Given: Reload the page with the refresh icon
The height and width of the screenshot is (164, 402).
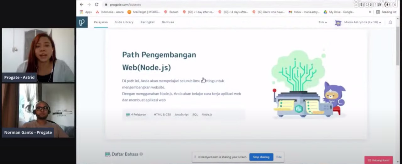Looking at the screenshot, I should (97, 4).
